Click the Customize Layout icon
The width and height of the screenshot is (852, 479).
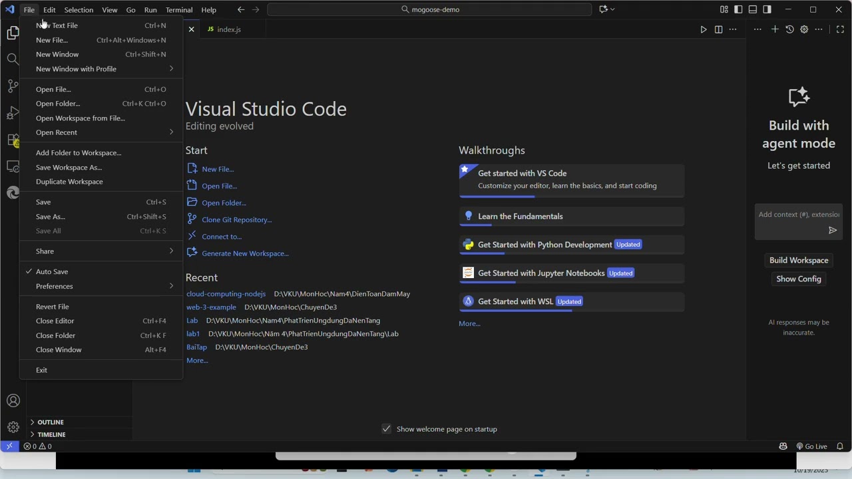pos(724,9)
